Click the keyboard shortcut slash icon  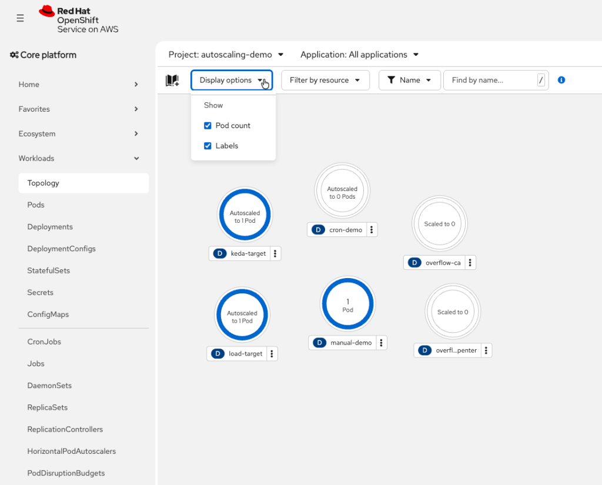541,80
